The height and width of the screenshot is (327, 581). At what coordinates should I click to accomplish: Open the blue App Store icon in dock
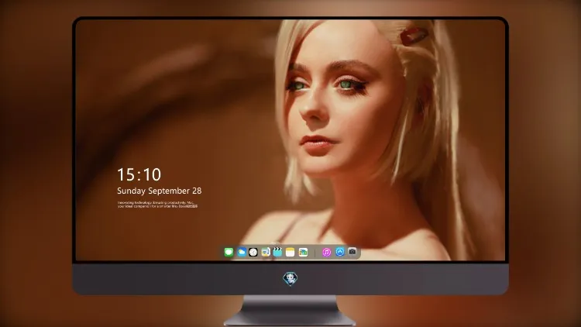(x=340, y=252)
